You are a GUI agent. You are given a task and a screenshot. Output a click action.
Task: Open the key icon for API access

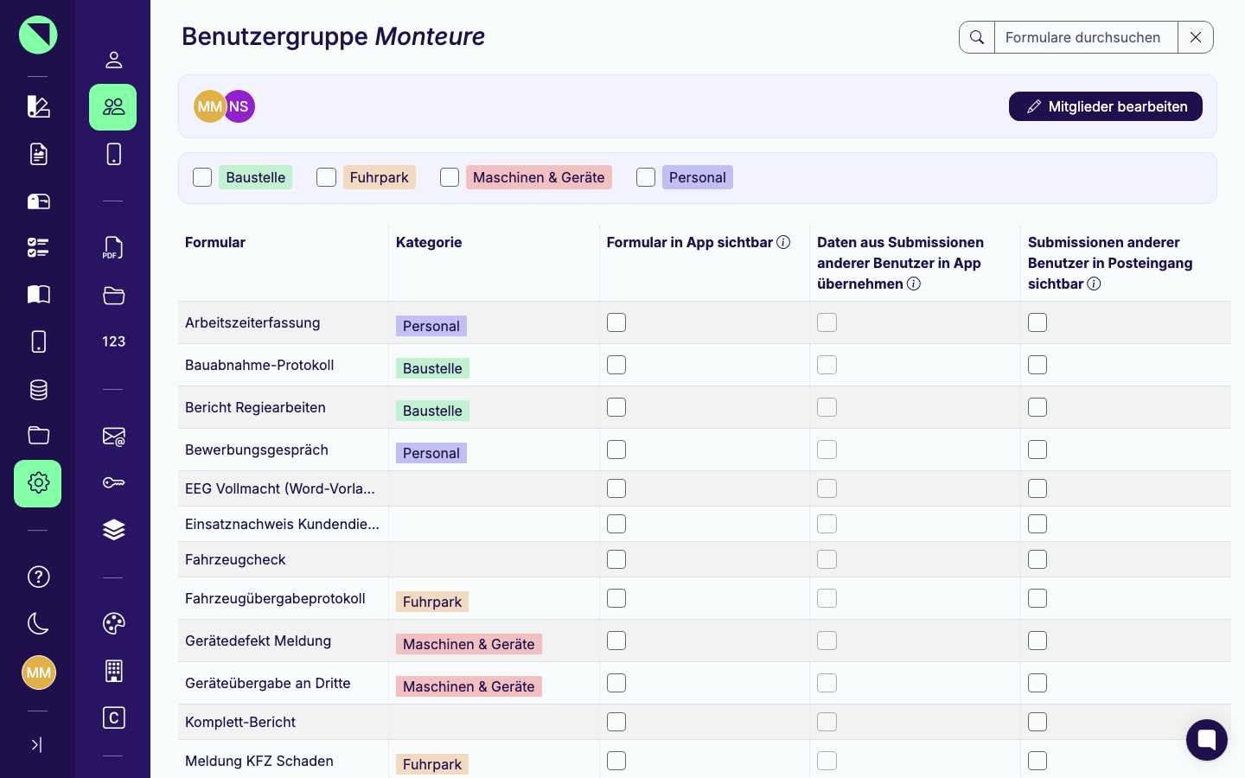(x=113, y=482)
